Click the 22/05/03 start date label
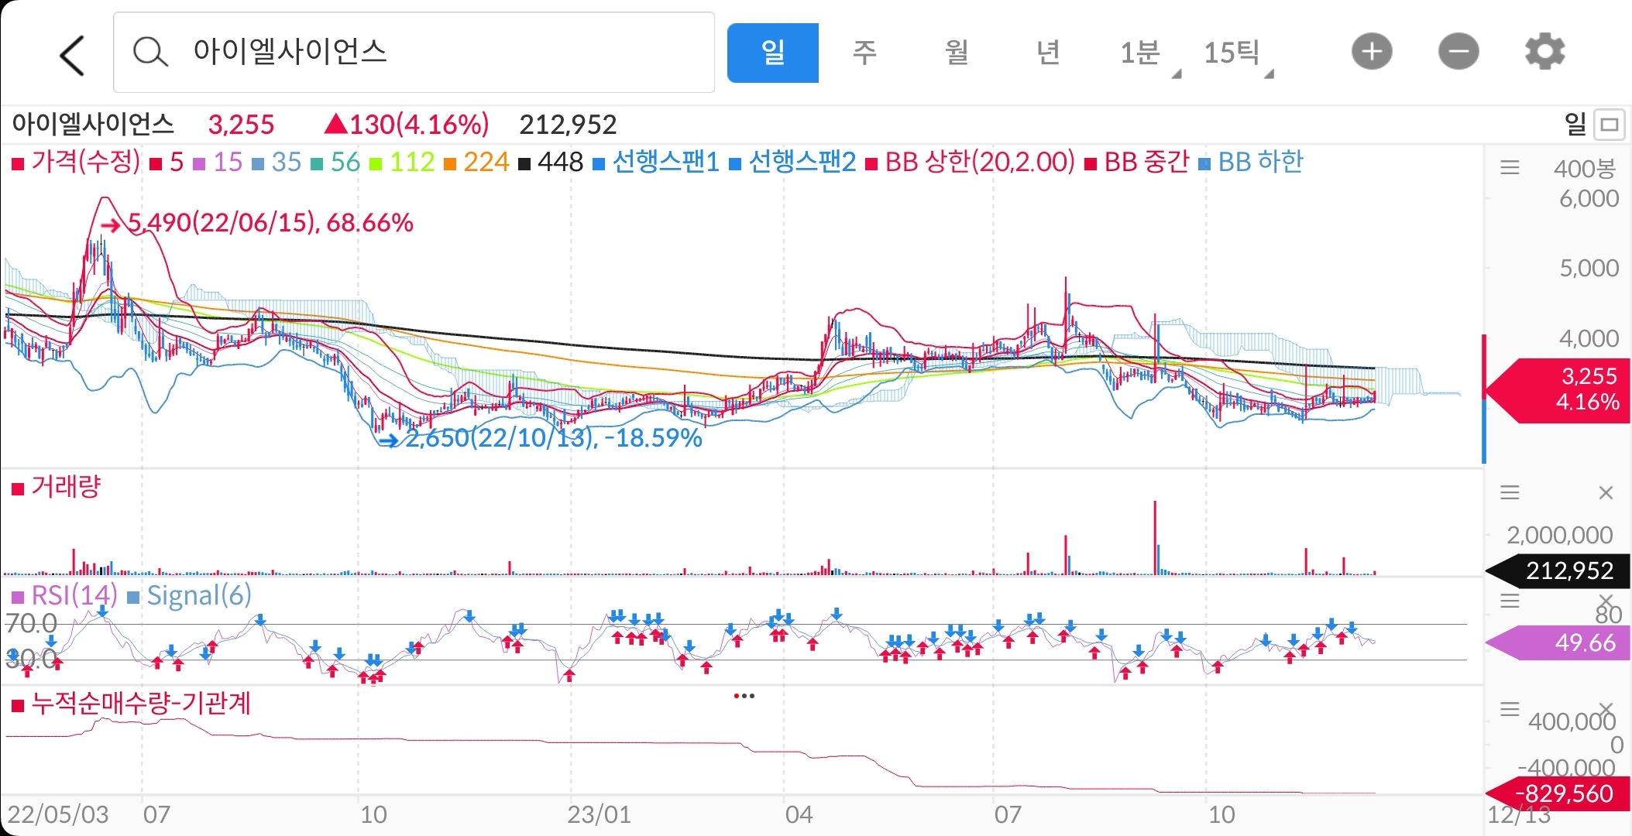The height and width of the screenshot is (836, 1632). click(x=58, y=814)
